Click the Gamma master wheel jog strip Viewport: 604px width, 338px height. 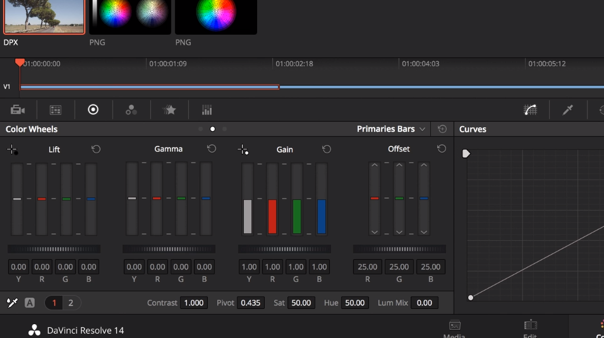pos(169,249)
